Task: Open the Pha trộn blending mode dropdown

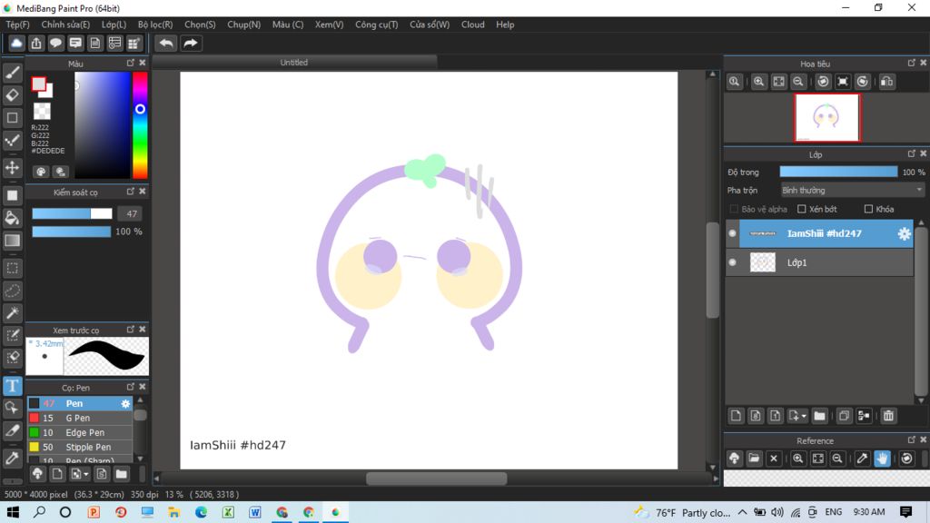Action: [852, 191]
